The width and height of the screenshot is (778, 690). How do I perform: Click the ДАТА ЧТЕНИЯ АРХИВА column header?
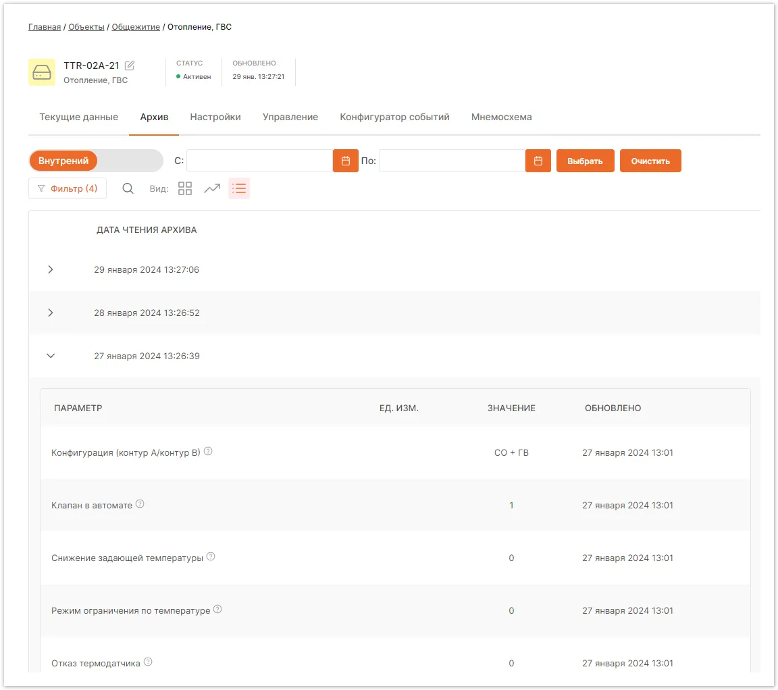pyautogui.click(x=147, y=230)
